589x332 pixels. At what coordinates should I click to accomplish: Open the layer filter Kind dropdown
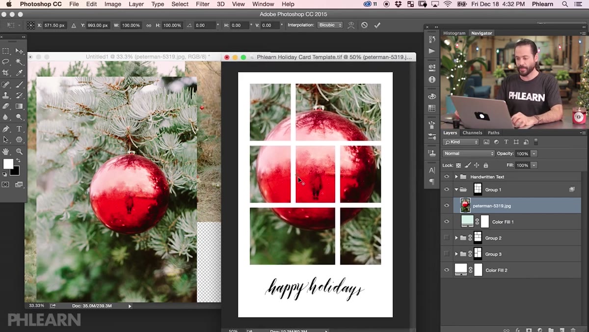pyautogui.click(x=460, y=142)
